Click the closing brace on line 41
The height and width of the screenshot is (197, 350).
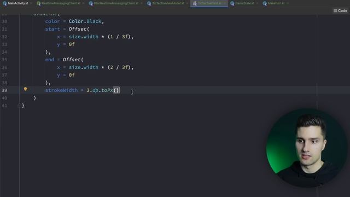(x=23, y=106)
